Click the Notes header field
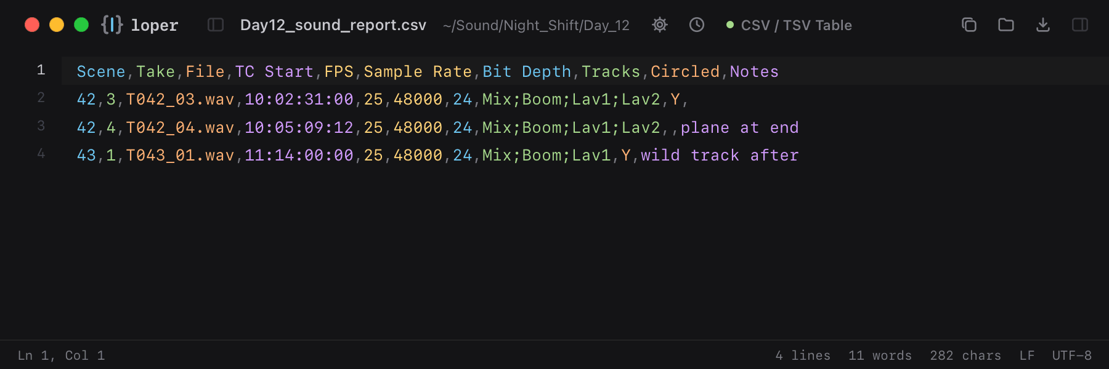 point(755,71)
